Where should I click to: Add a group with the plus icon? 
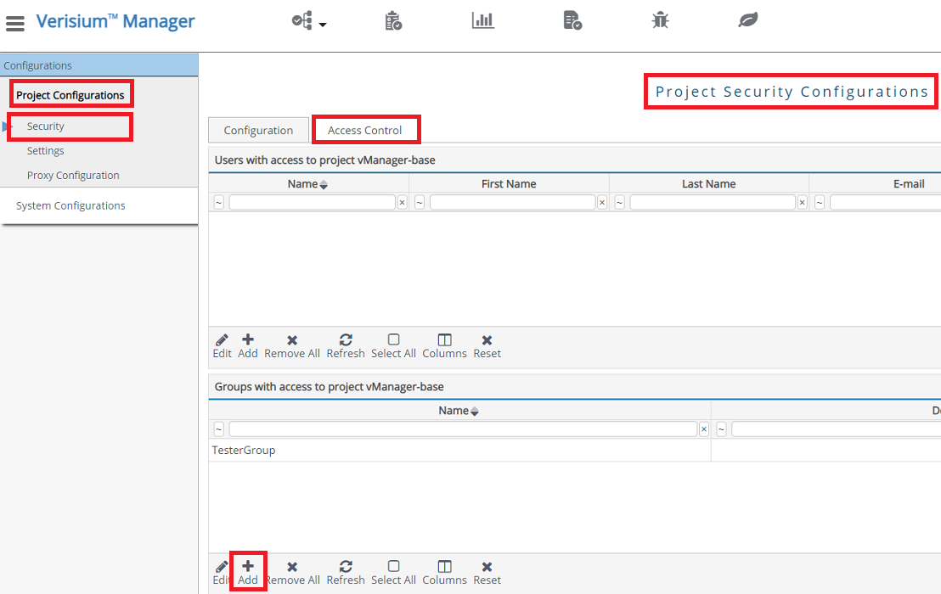coord(248,572)
